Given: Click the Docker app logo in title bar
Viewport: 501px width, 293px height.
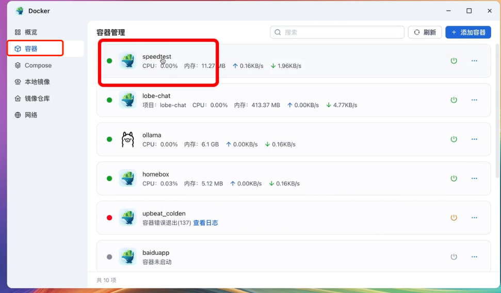Looking at the screenshot, I should coord(20,11).
